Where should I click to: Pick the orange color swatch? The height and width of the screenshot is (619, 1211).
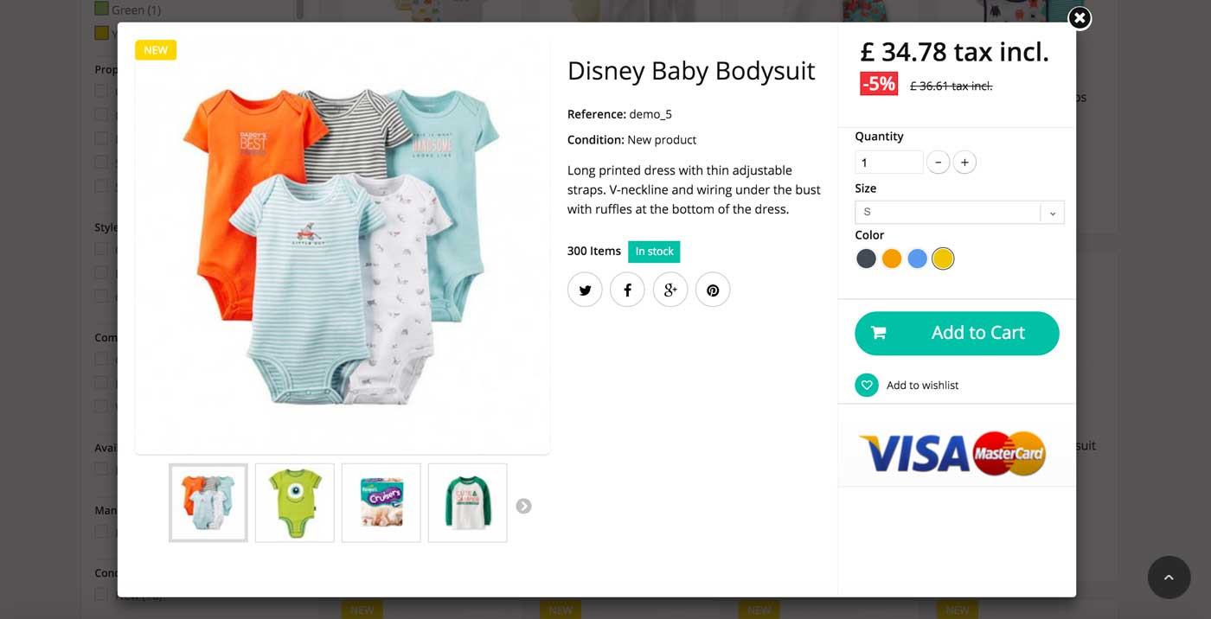[892, 258]
